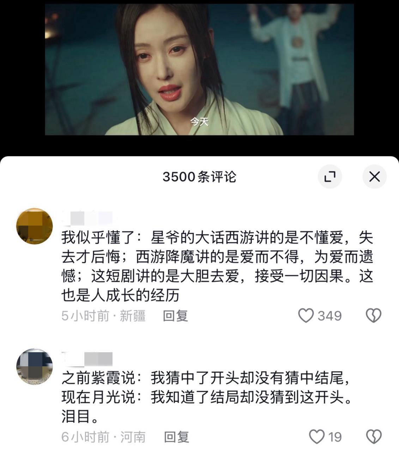Expand the comments panel to fullscreen
The image size is (399, 451).
tap(330, 176)
